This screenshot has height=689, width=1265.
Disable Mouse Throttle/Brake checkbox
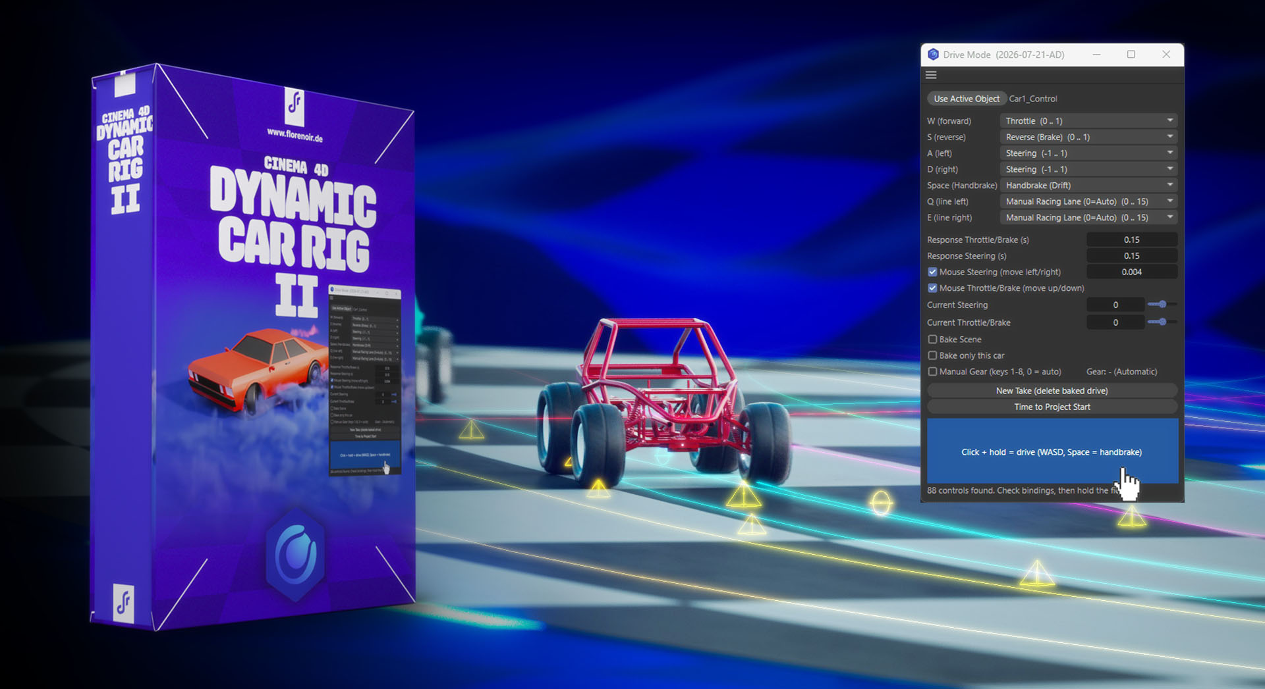click(932, 288)
